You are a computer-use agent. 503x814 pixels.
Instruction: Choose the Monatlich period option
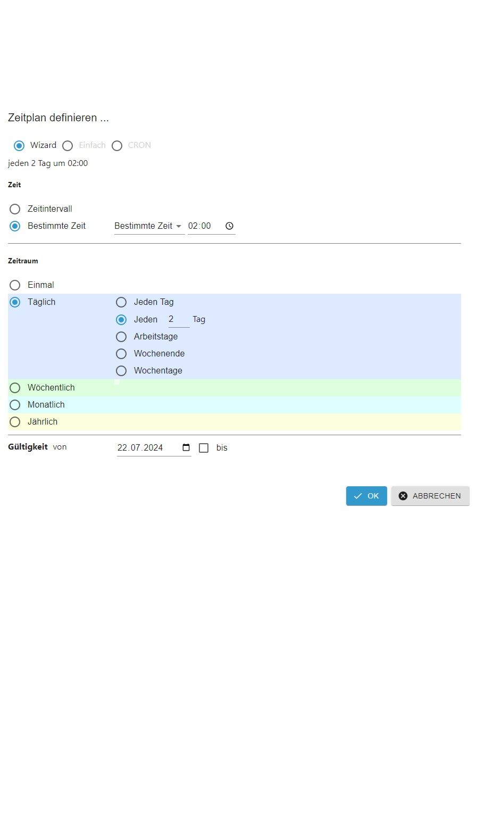pyautogui.click(x=15, y=405)
